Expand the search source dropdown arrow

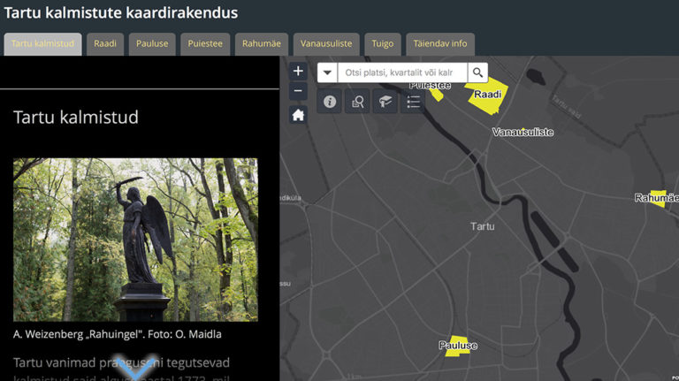click(327, 72)
